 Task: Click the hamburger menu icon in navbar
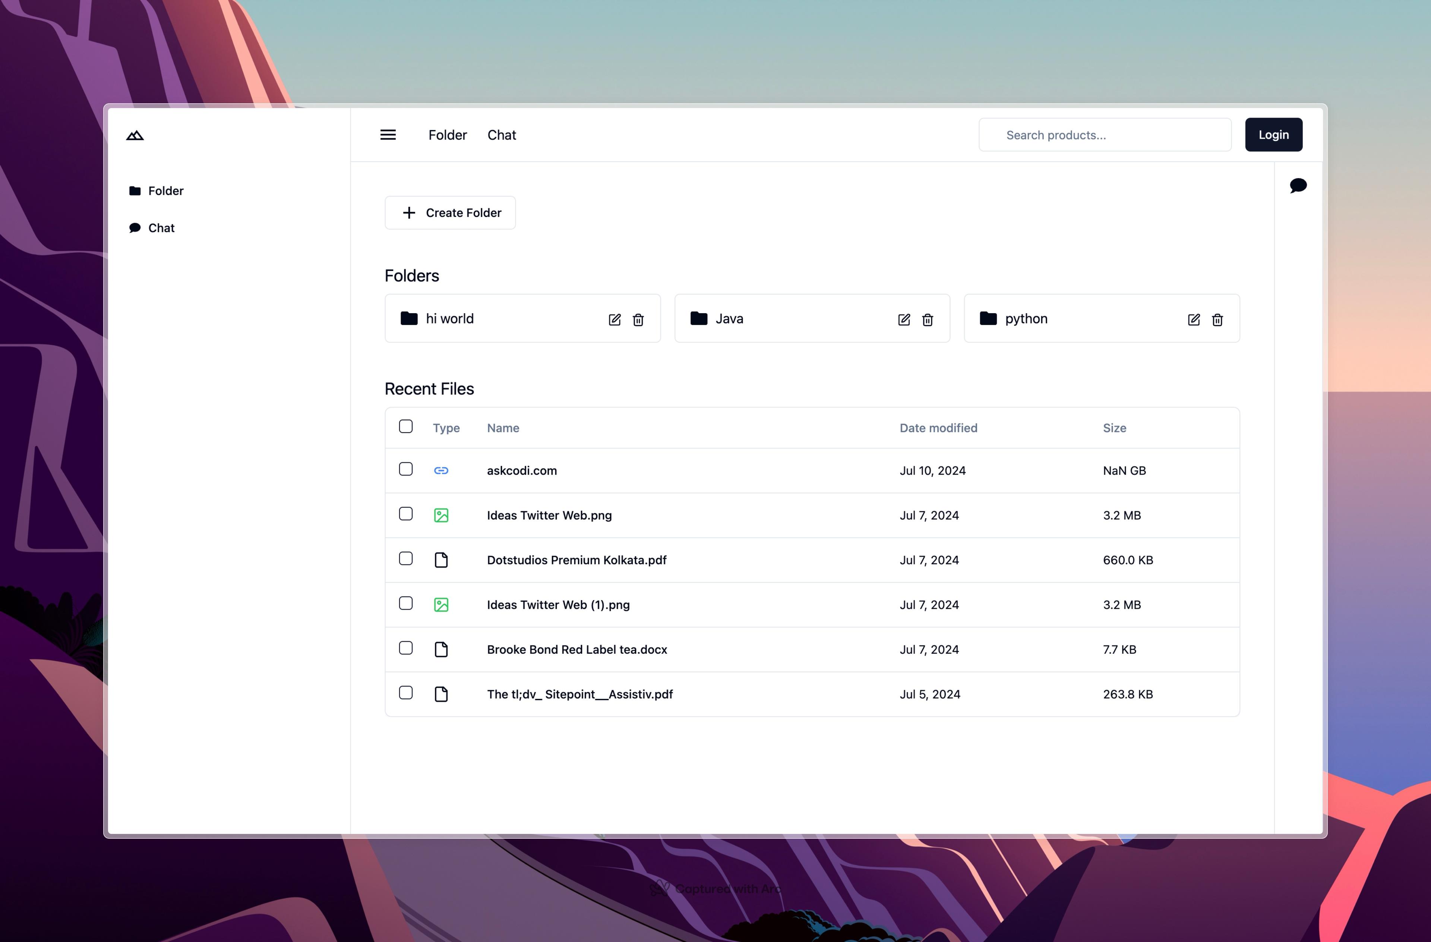point(388,135)
